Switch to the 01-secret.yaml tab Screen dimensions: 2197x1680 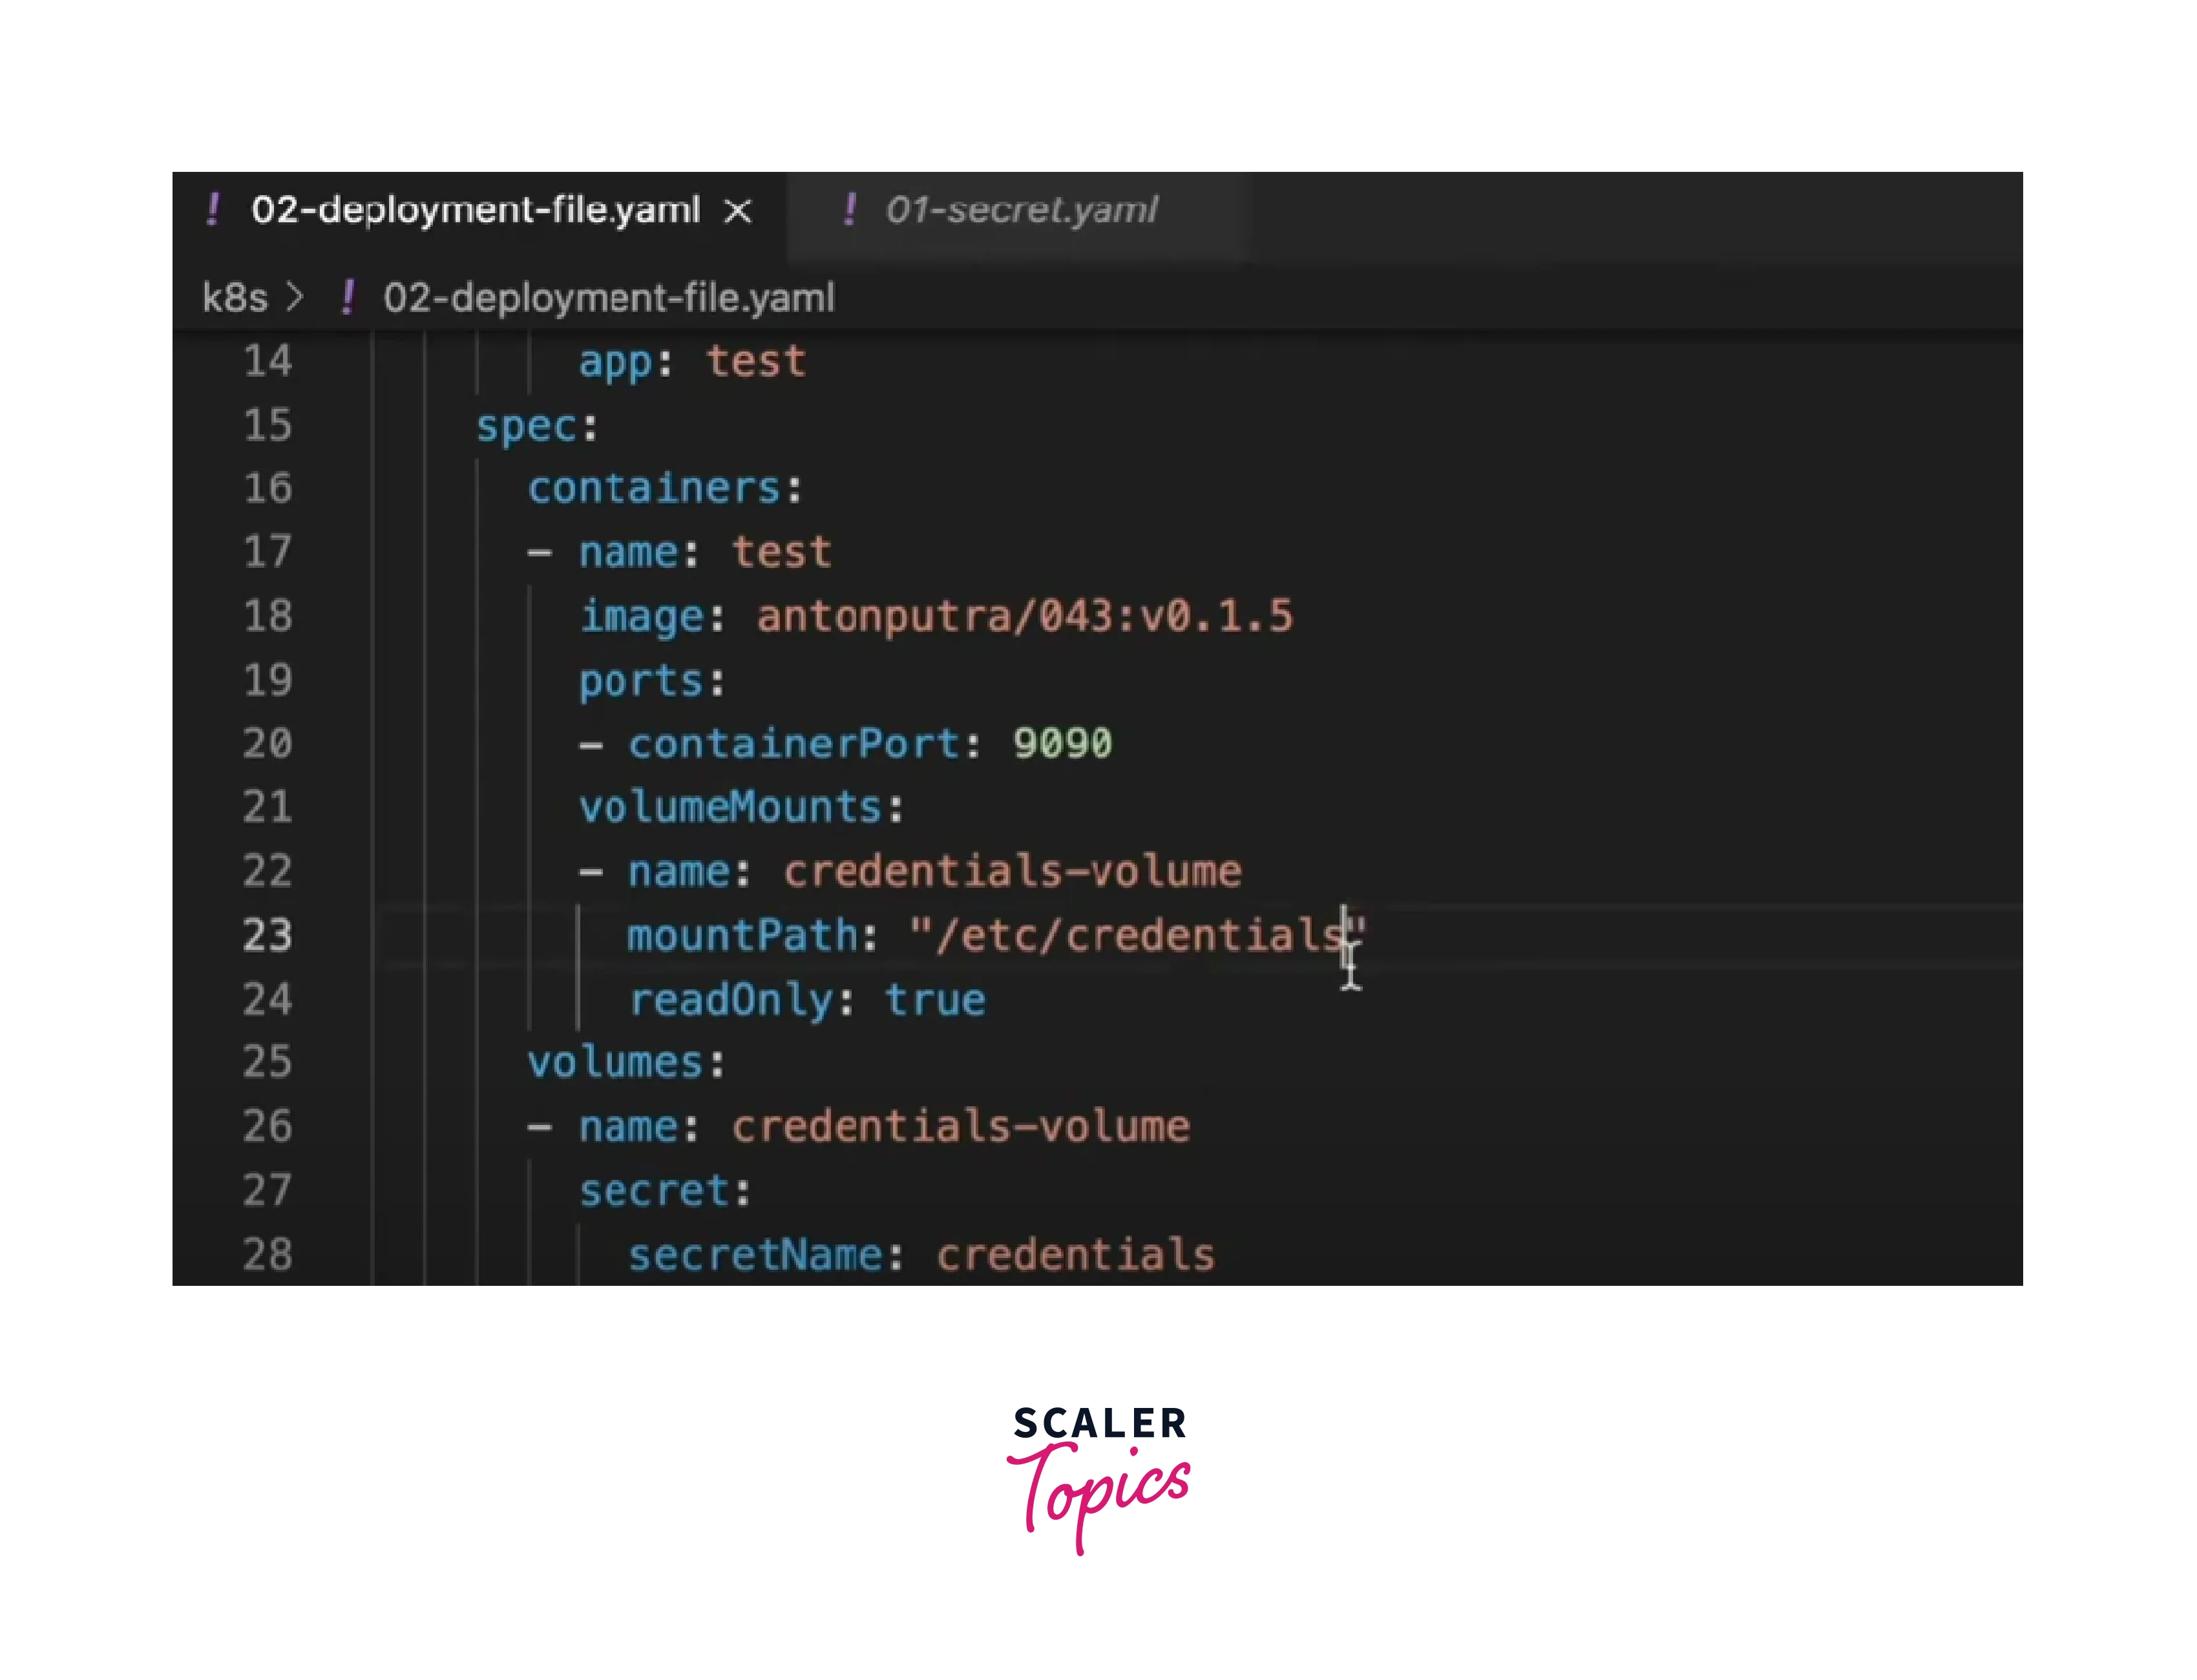pyautogui.click(x=1020, y=210)
